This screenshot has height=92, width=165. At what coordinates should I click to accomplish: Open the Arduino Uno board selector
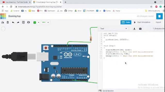pos(158,29)
